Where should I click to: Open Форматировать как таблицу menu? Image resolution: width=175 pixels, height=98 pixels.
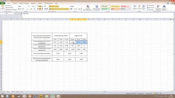(x=97, y=8)
